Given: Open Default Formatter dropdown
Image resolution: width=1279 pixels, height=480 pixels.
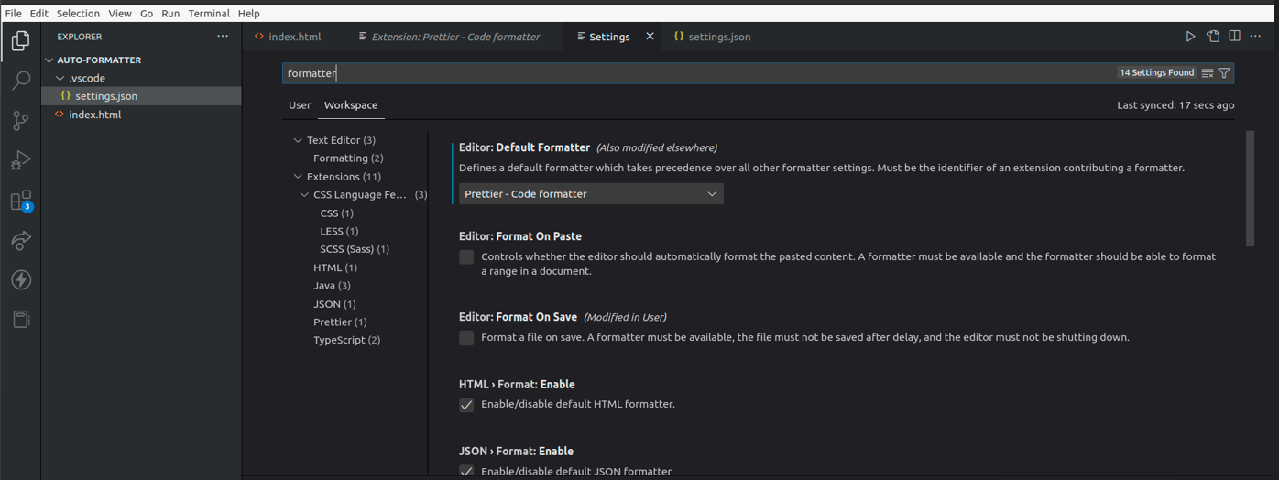Looking at the screenshot, I should click(x=591, y=194).
